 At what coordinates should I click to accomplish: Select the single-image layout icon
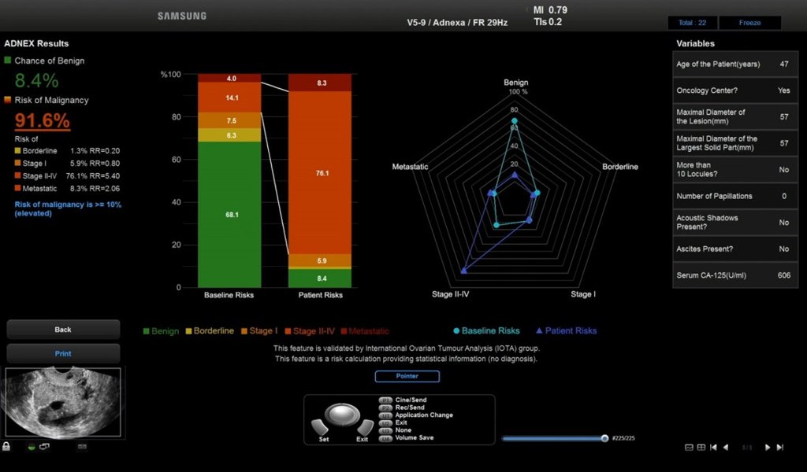(x=689, y=448)
